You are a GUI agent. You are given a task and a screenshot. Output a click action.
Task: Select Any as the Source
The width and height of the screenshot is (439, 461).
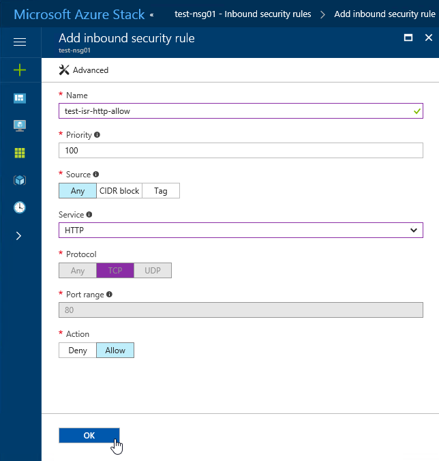point(78,191)
